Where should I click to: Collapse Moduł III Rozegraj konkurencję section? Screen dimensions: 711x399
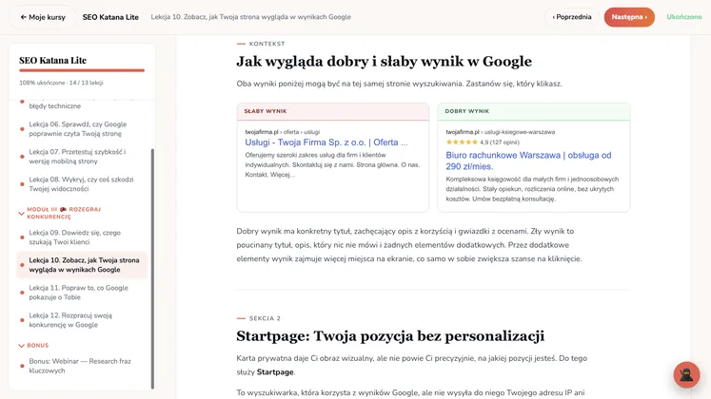click(21, 213)
